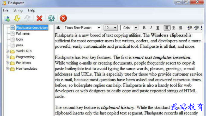Select the Full name item
The image size is (206, 116).
point(23,33)
